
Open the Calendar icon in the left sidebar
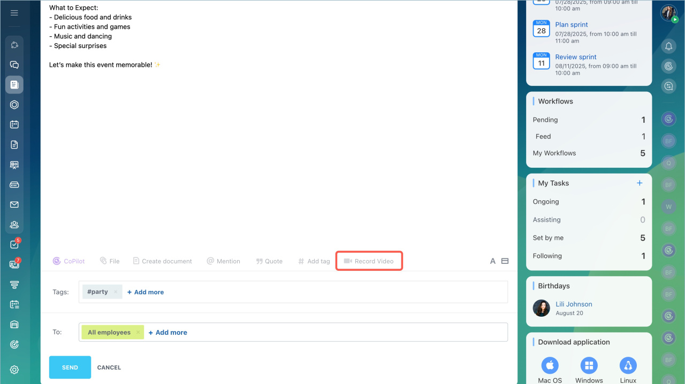(14, 124)
